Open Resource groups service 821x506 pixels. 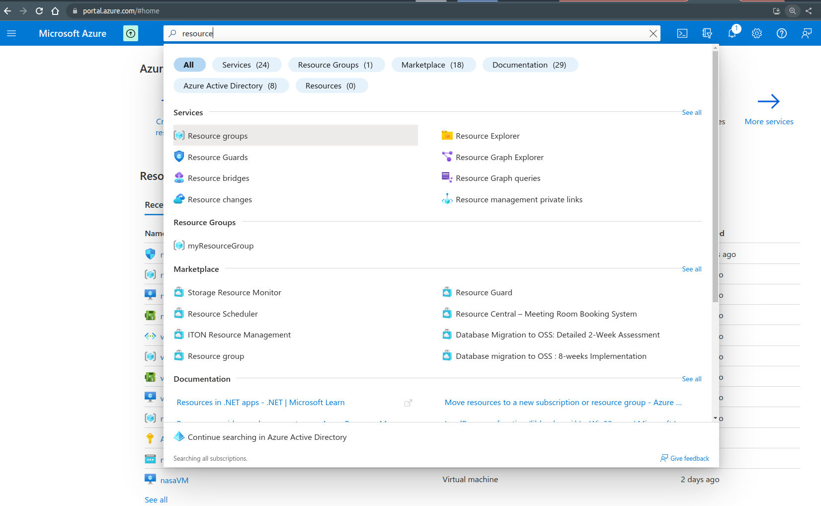pyautogui.click(x=218, y=136)
